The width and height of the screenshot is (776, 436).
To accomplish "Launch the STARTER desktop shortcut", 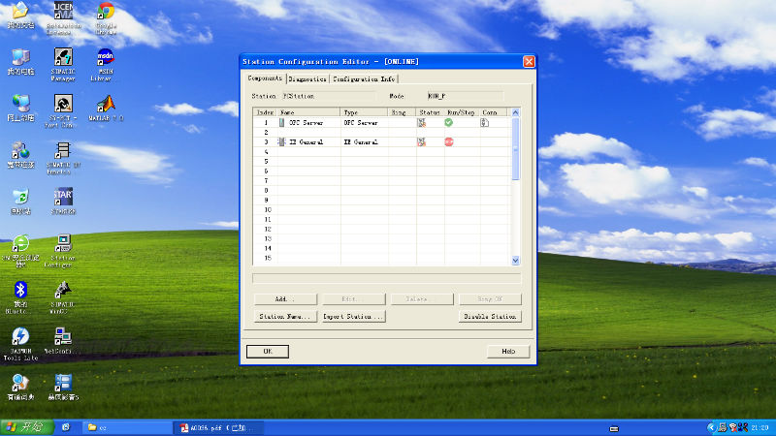I will pyautogui.click(x=63, y=202).
